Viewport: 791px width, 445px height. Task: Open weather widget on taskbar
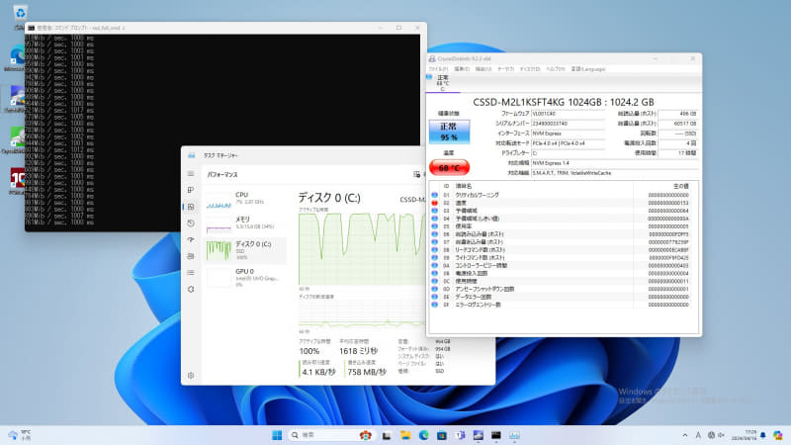(20, 435)
